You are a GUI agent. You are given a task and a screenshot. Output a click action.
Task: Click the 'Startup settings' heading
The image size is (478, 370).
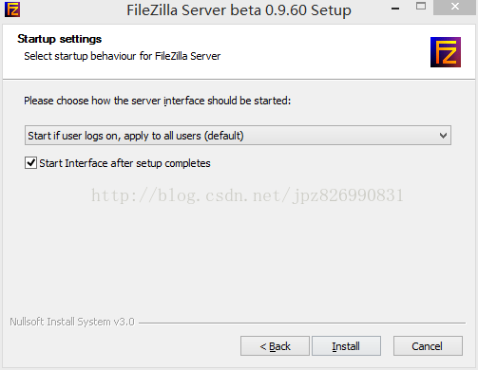click(60, 39)
